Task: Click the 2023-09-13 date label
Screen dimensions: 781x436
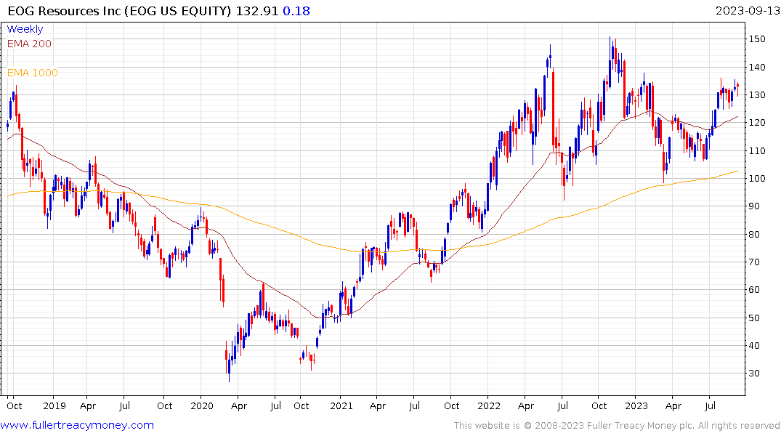Action: click(x=748, y=11)
